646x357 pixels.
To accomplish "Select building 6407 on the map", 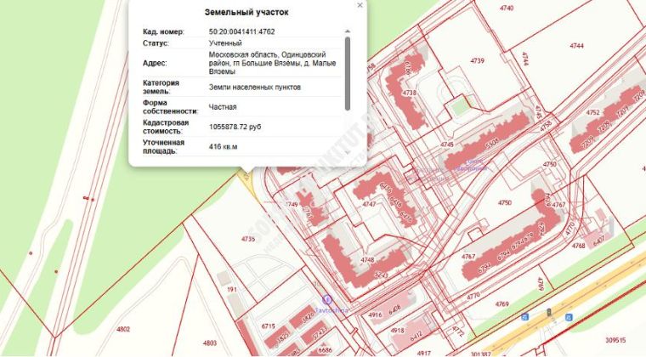I will point(598,241).
